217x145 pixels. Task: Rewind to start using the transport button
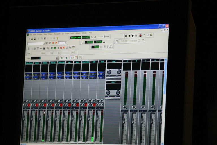click(x=126, y=36)
